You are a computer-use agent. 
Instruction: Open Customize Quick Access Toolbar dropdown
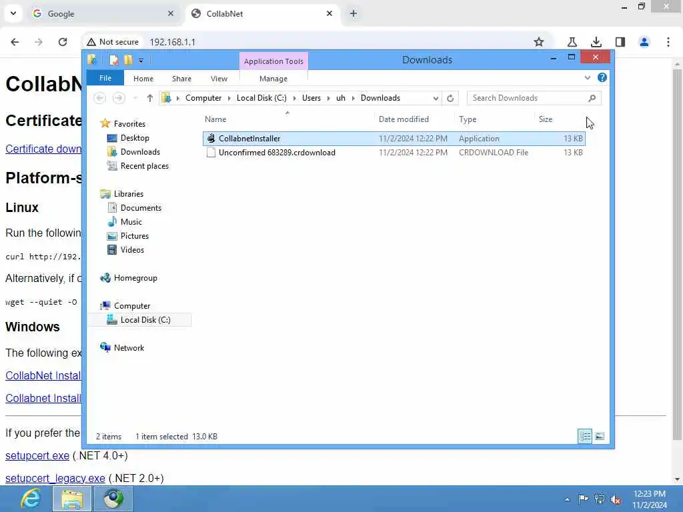[141, 61]
